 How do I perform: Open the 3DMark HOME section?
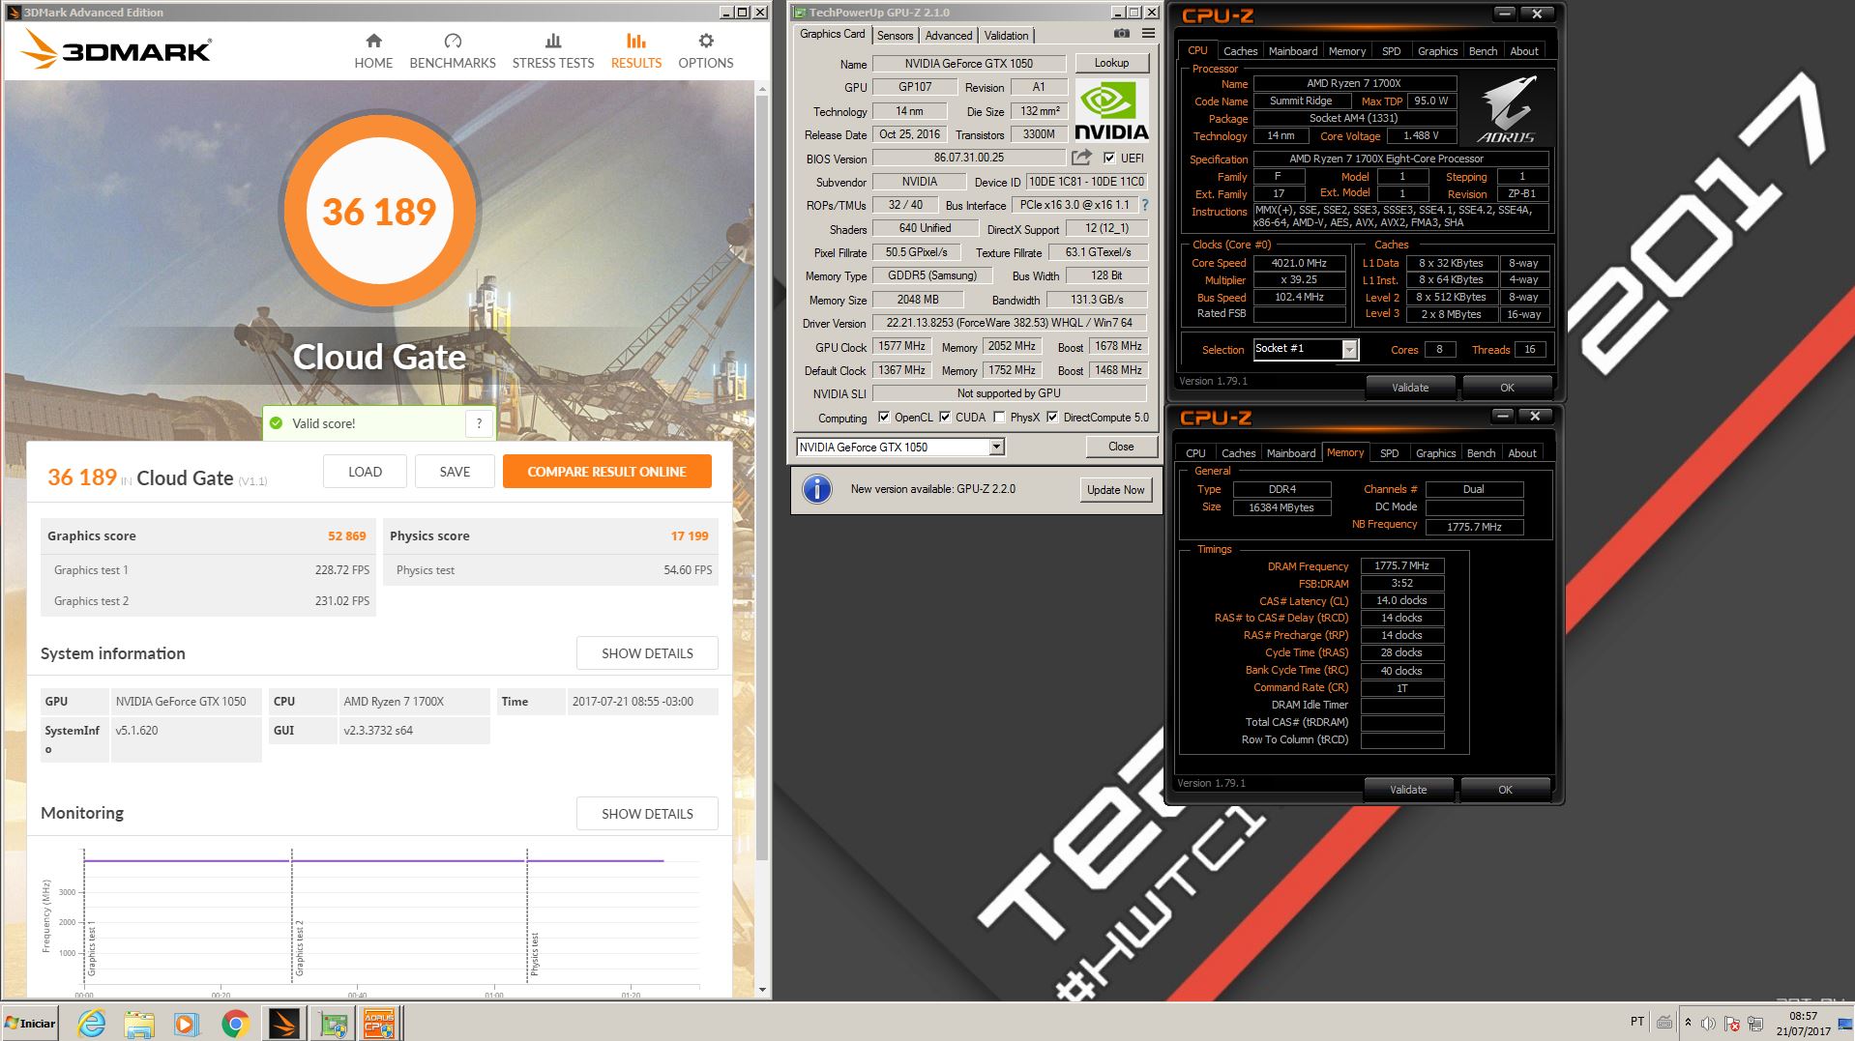[373, 51]
